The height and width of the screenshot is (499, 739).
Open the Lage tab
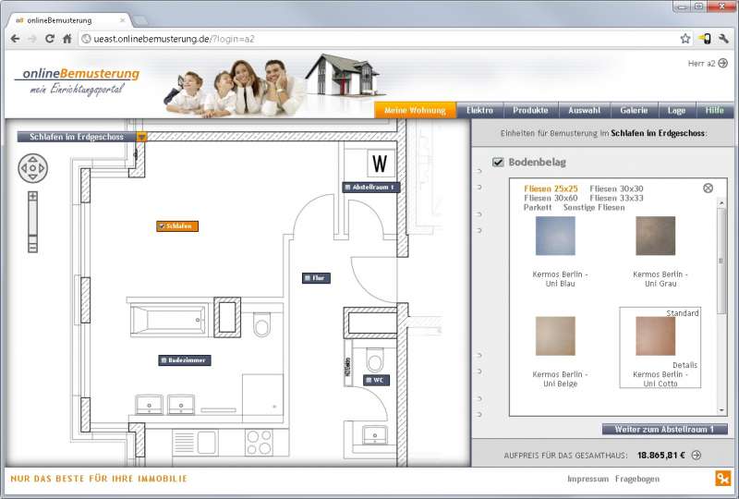point(676,110)
